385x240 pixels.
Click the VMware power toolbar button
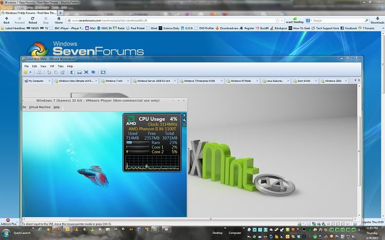pyautogui.click(x=26, y=72)
